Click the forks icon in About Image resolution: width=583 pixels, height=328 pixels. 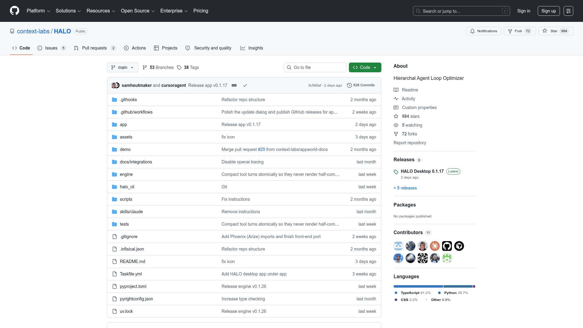[396, 134]
